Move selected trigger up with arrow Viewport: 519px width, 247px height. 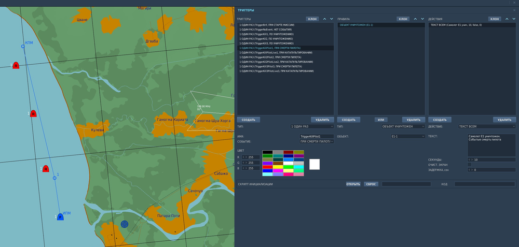[324, 19]
